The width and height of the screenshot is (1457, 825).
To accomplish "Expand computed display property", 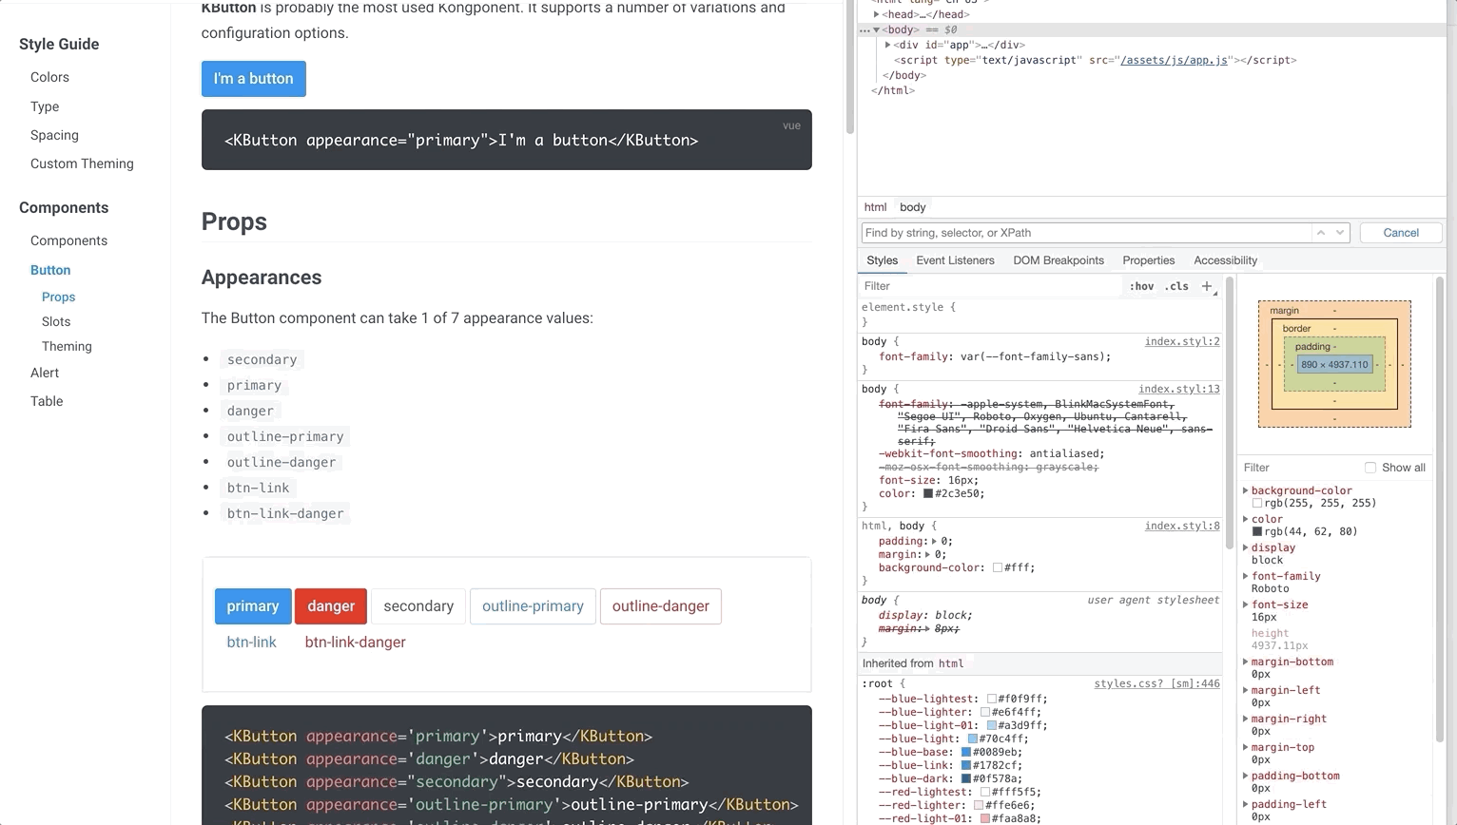I will [1246, 547].
